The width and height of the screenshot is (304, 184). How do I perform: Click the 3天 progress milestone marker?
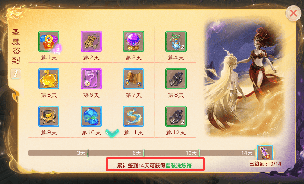pos(88,153)
